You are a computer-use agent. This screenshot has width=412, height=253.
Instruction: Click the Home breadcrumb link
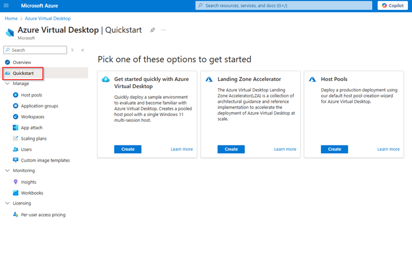(10, 18)
